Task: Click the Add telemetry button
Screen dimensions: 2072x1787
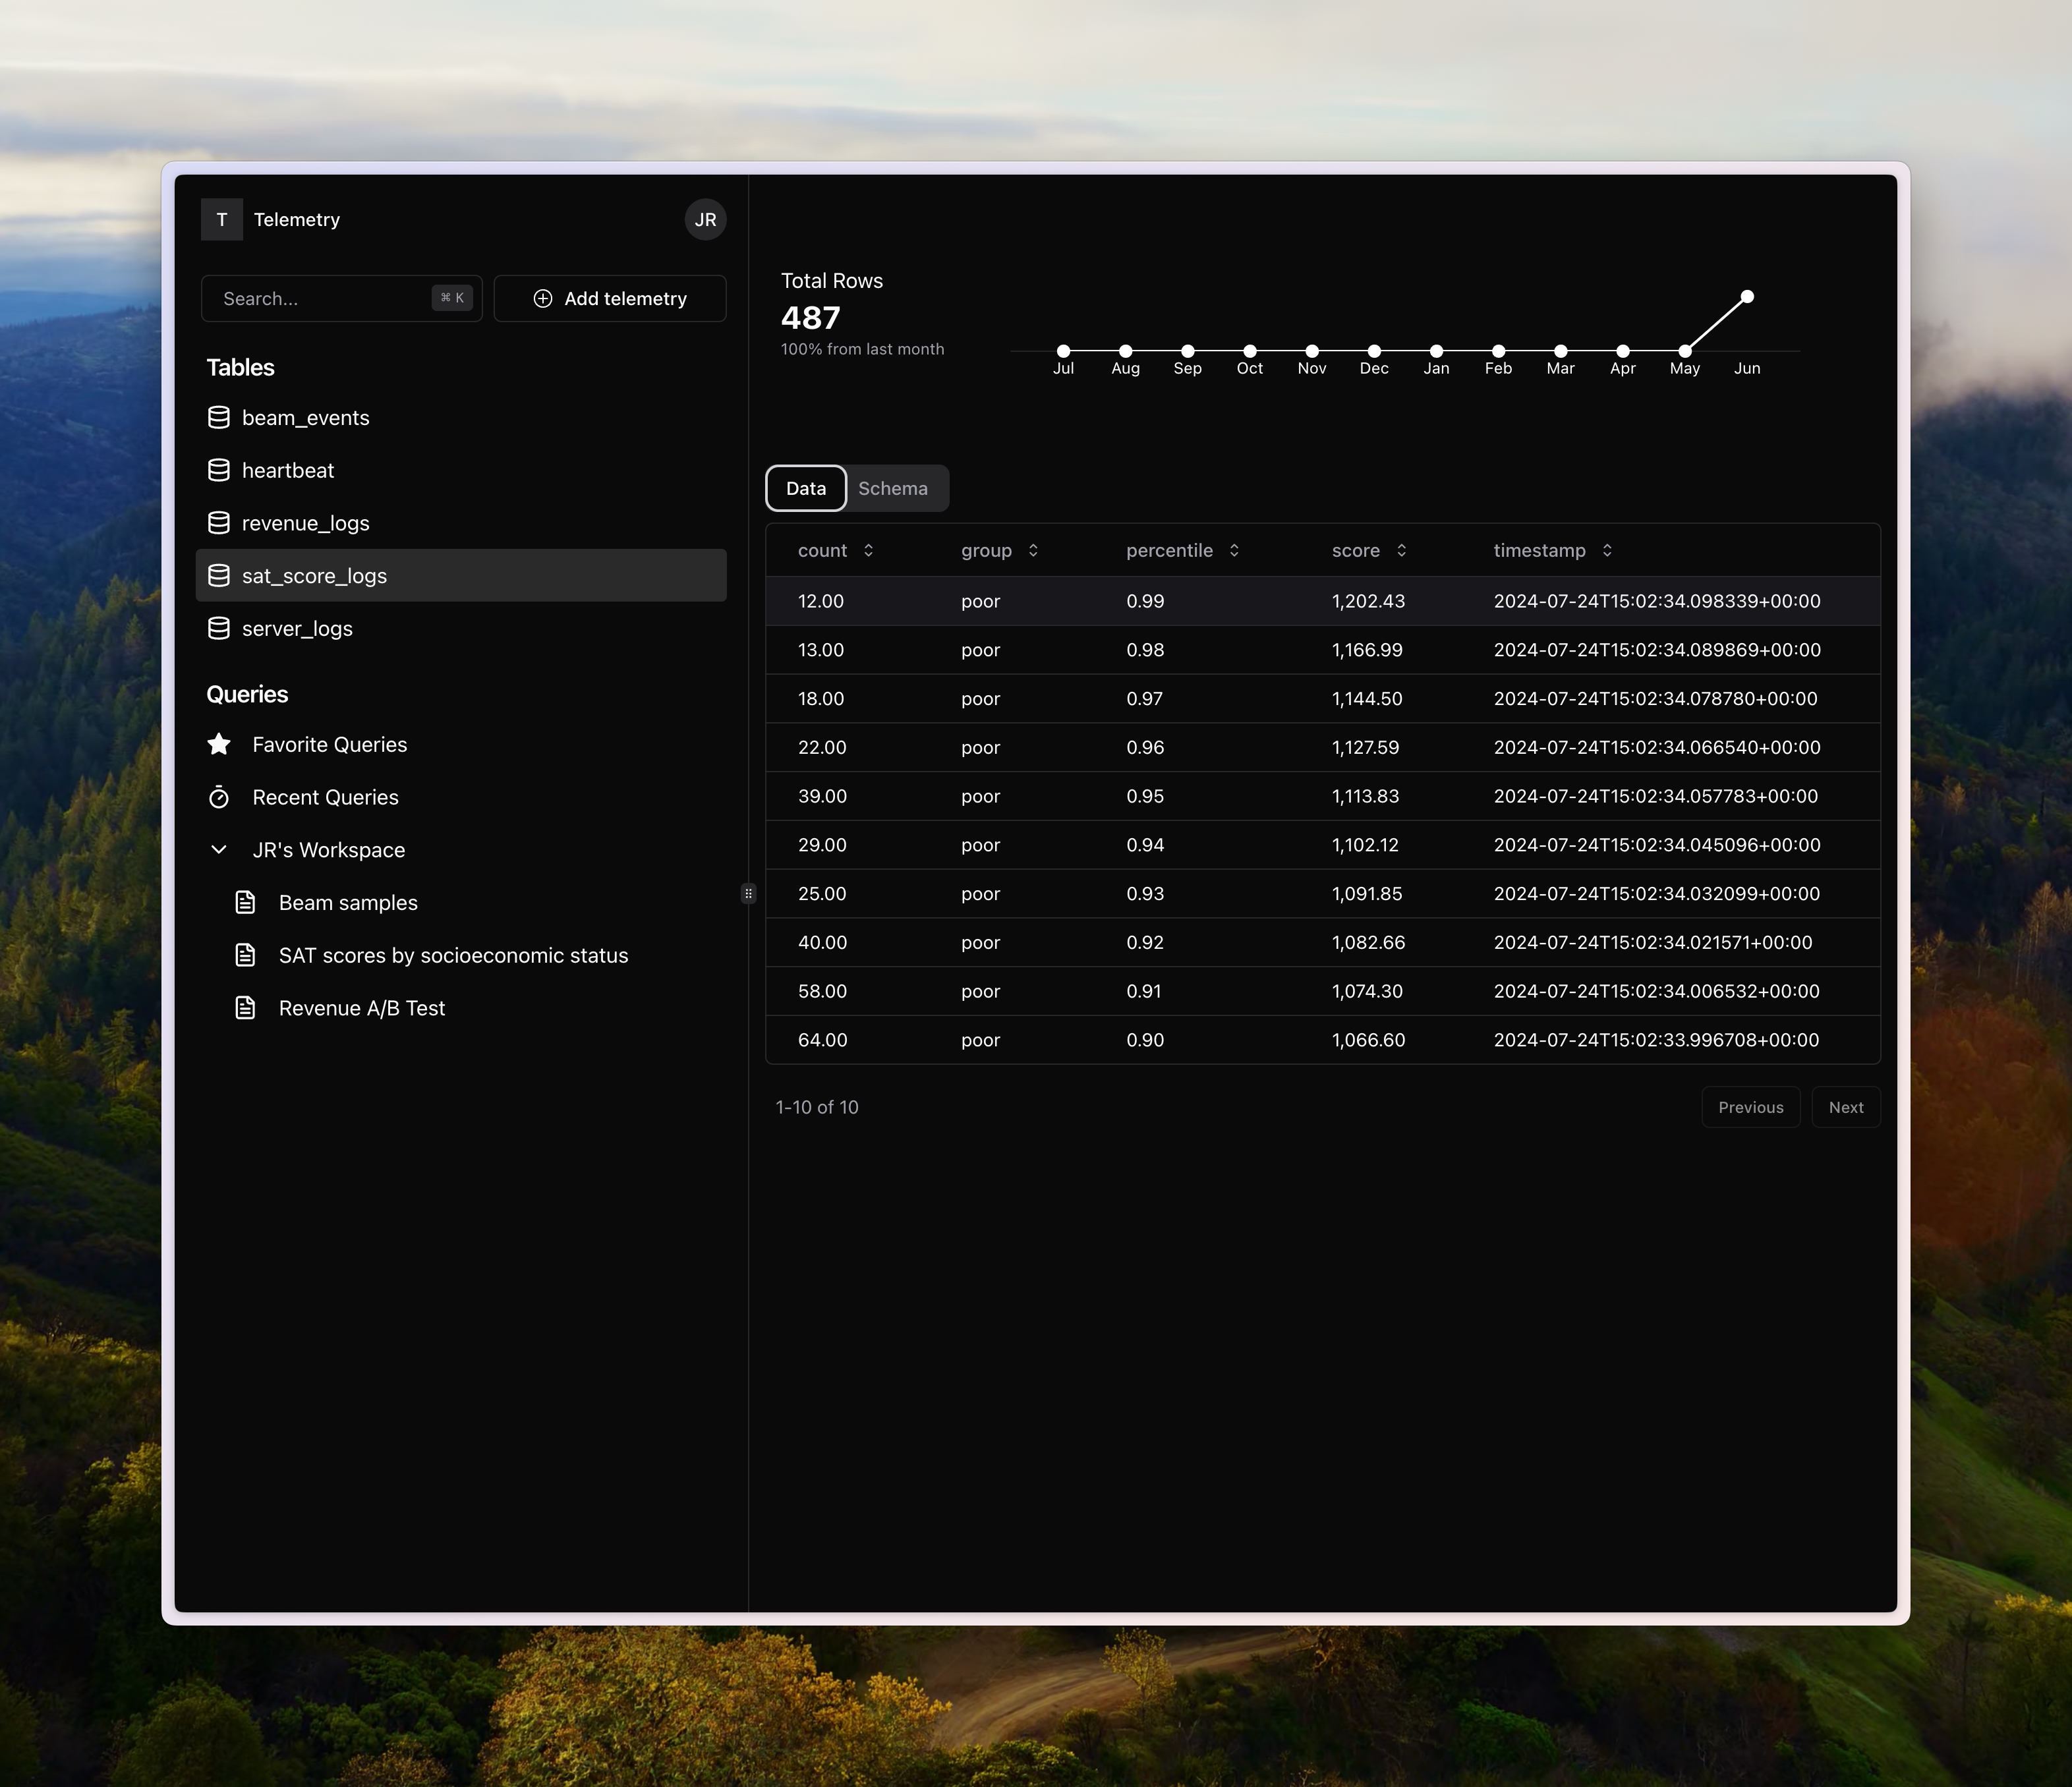Action: coord(610,298)
